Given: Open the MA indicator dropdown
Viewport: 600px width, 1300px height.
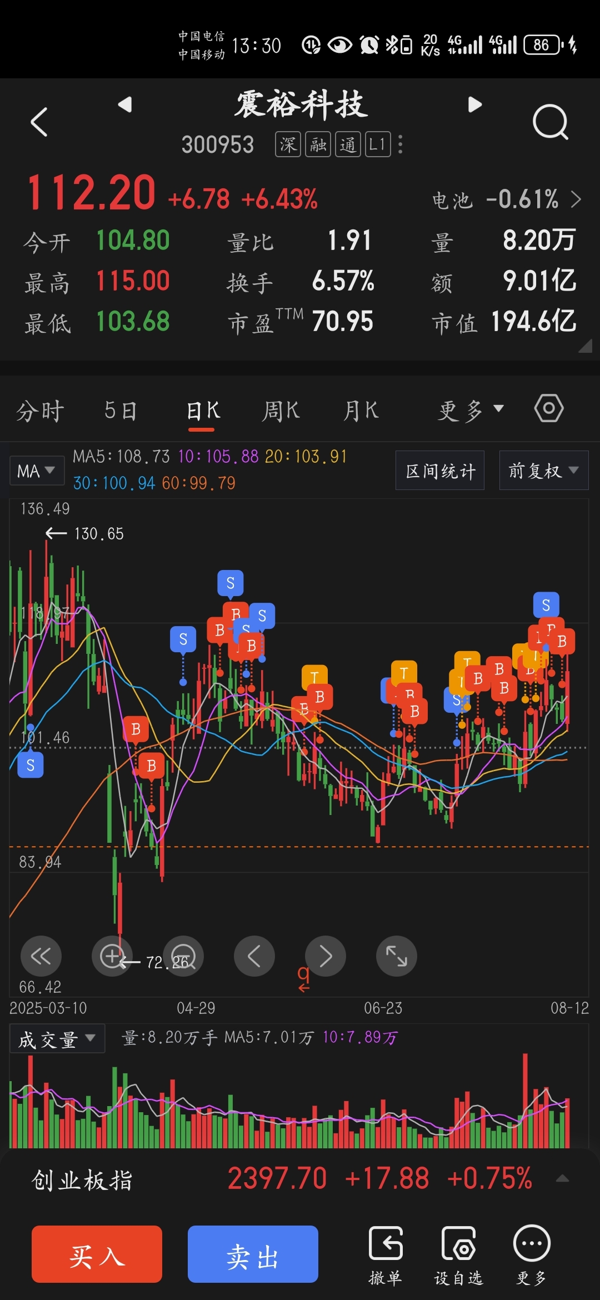Looking at the screenshot, I should coord(37,471).
